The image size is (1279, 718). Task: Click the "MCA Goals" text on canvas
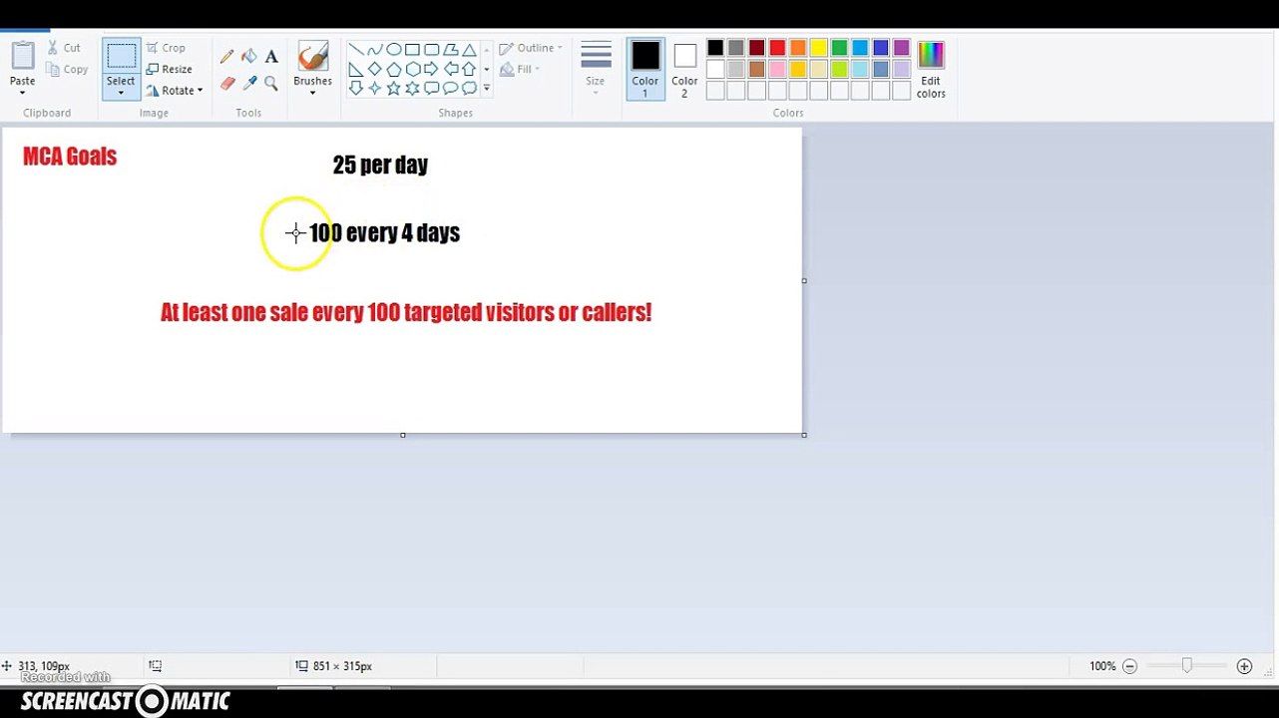tap(70, 157)
